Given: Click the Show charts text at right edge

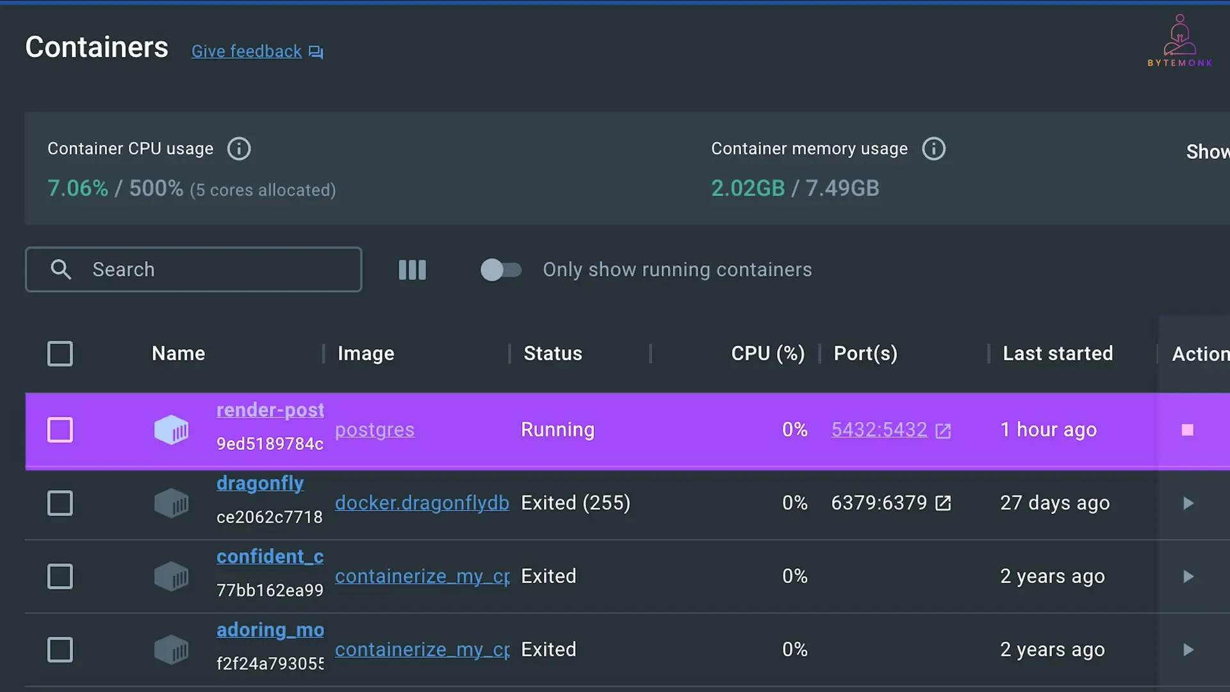Looking at the screenshot, I should tap(1208, 152).
